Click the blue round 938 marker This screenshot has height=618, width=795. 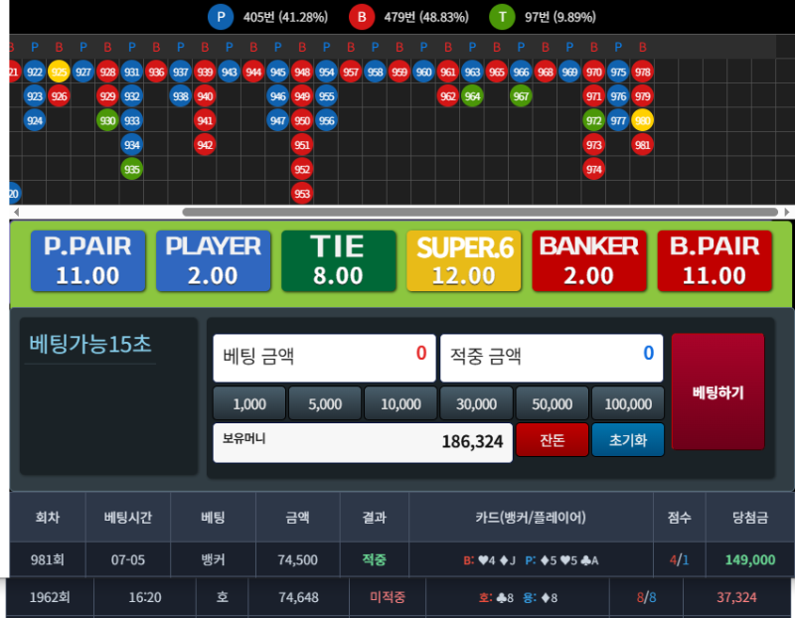tap(181, 96)
